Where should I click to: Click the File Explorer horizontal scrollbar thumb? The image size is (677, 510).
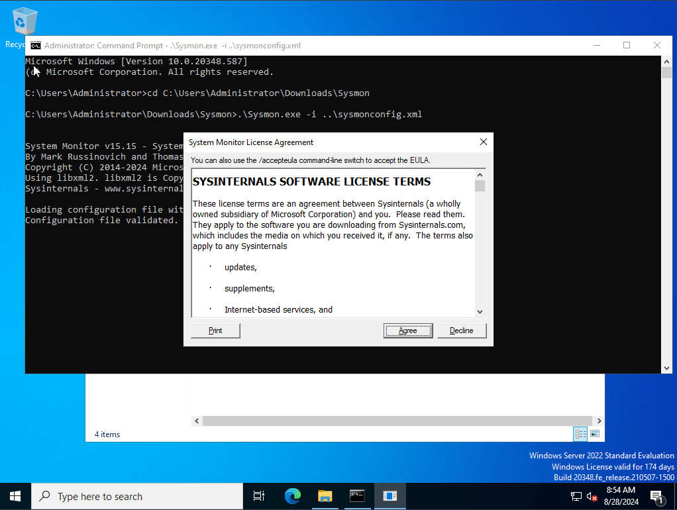point(397,421)
